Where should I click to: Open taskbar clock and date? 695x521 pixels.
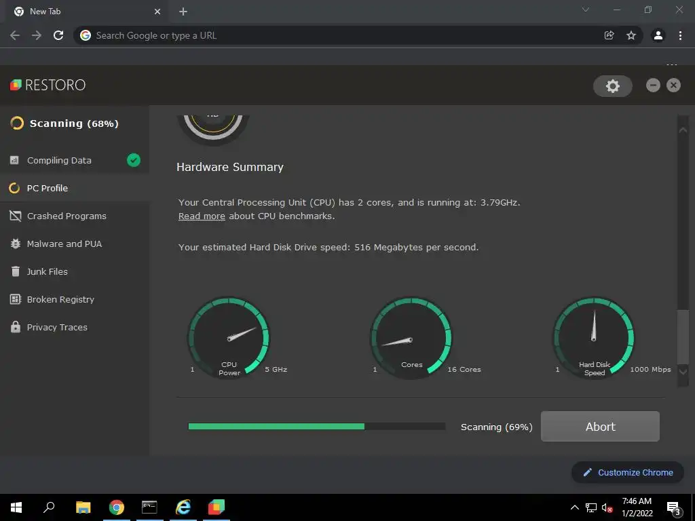pyautogui.click(x=637, y=507)
